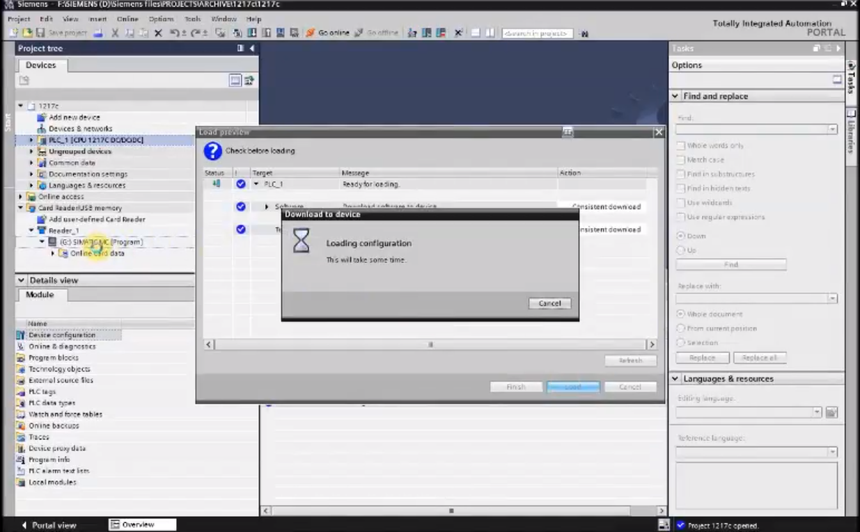Viewport: 860px width, 532px height.
Task: Cancel the Download to device dialog
Action: tap(549, 303)
